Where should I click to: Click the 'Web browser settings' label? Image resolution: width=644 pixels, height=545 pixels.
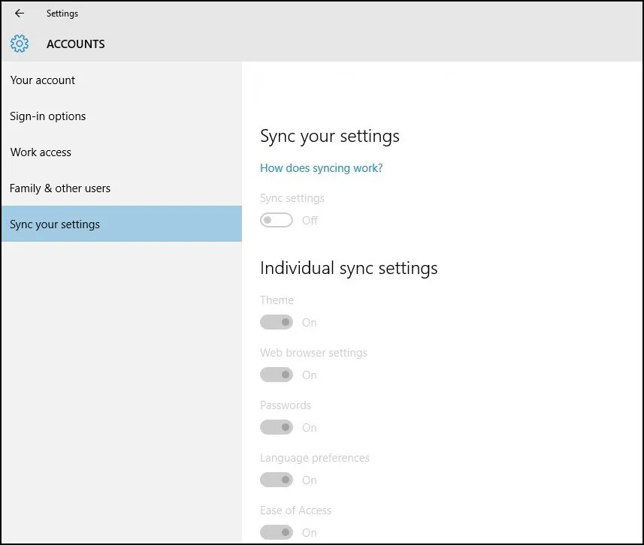tap(314, 353)
